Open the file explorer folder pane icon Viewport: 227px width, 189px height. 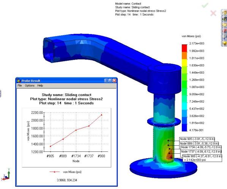[224, 25]
